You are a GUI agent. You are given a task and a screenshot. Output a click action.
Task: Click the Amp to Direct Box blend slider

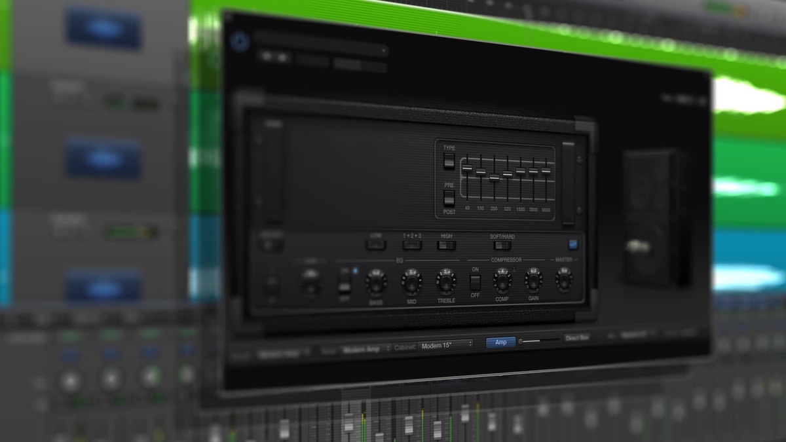tap(540, 341)
